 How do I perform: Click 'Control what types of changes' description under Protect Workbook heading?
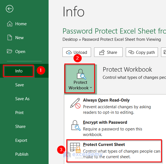pyautogui.click(x=134, y=77)
